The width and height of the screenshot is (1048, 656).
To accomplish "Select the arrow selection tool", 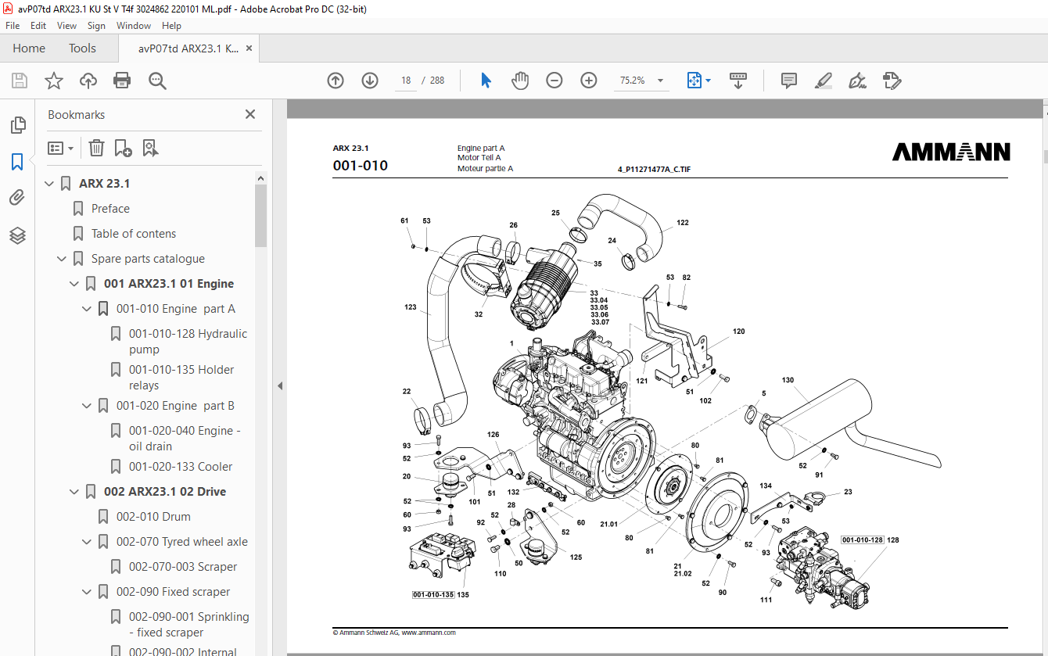I will point(486,81).
